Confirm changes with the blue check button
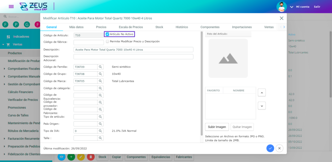This screenshot has width=332, height=162. [x=270, y=148]
